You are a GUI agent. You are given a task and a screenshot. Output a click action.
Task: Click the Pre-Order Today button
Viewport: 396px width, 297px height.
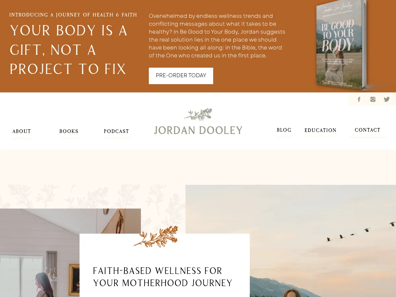click(x=181, y=76)
